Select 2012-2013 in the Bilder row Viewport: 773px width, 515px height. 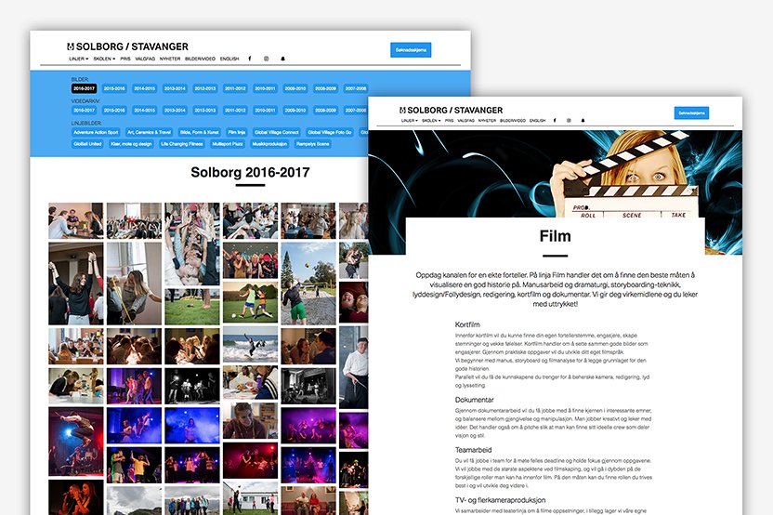[x=205, y=88]
